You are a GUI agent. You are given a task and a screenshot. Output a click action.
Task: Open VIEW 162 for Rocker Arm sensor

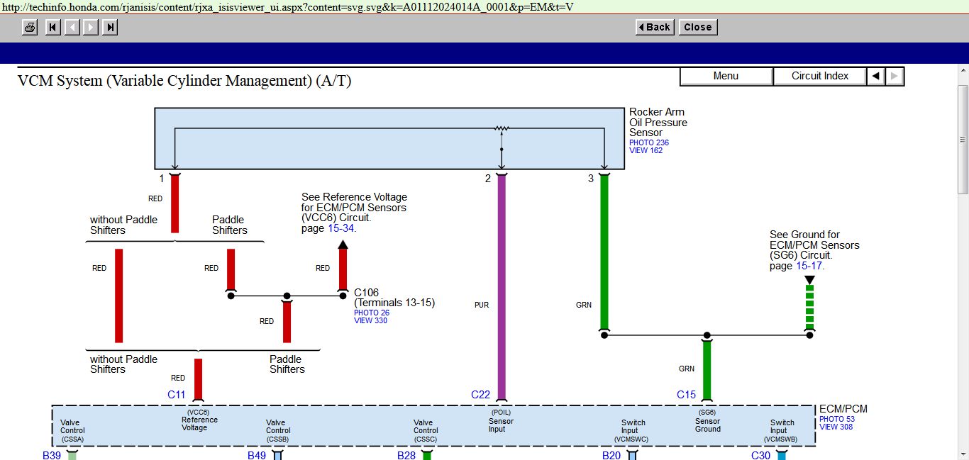pyautogui.click(x=646, y=150)
